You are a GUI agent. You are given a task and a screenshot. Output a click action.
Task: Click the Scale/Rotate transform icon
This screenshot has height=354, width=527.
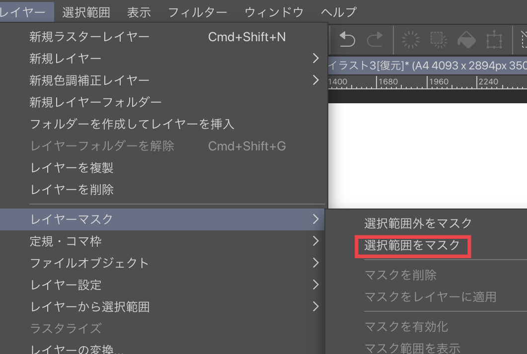[x=494, y=40]
